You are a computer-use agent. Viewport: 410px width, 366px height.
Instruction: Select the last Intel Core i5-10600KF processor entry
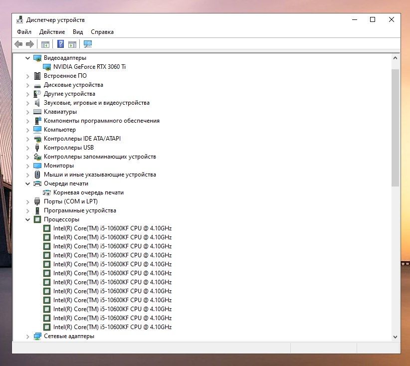coord(112,327)
